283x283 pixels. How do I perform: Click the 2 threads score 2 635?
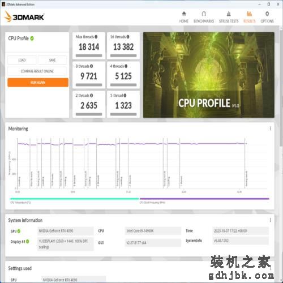point(89,105)
